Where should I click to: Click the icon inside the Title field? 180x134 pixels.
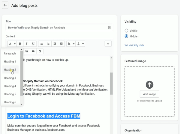[109, 28]
